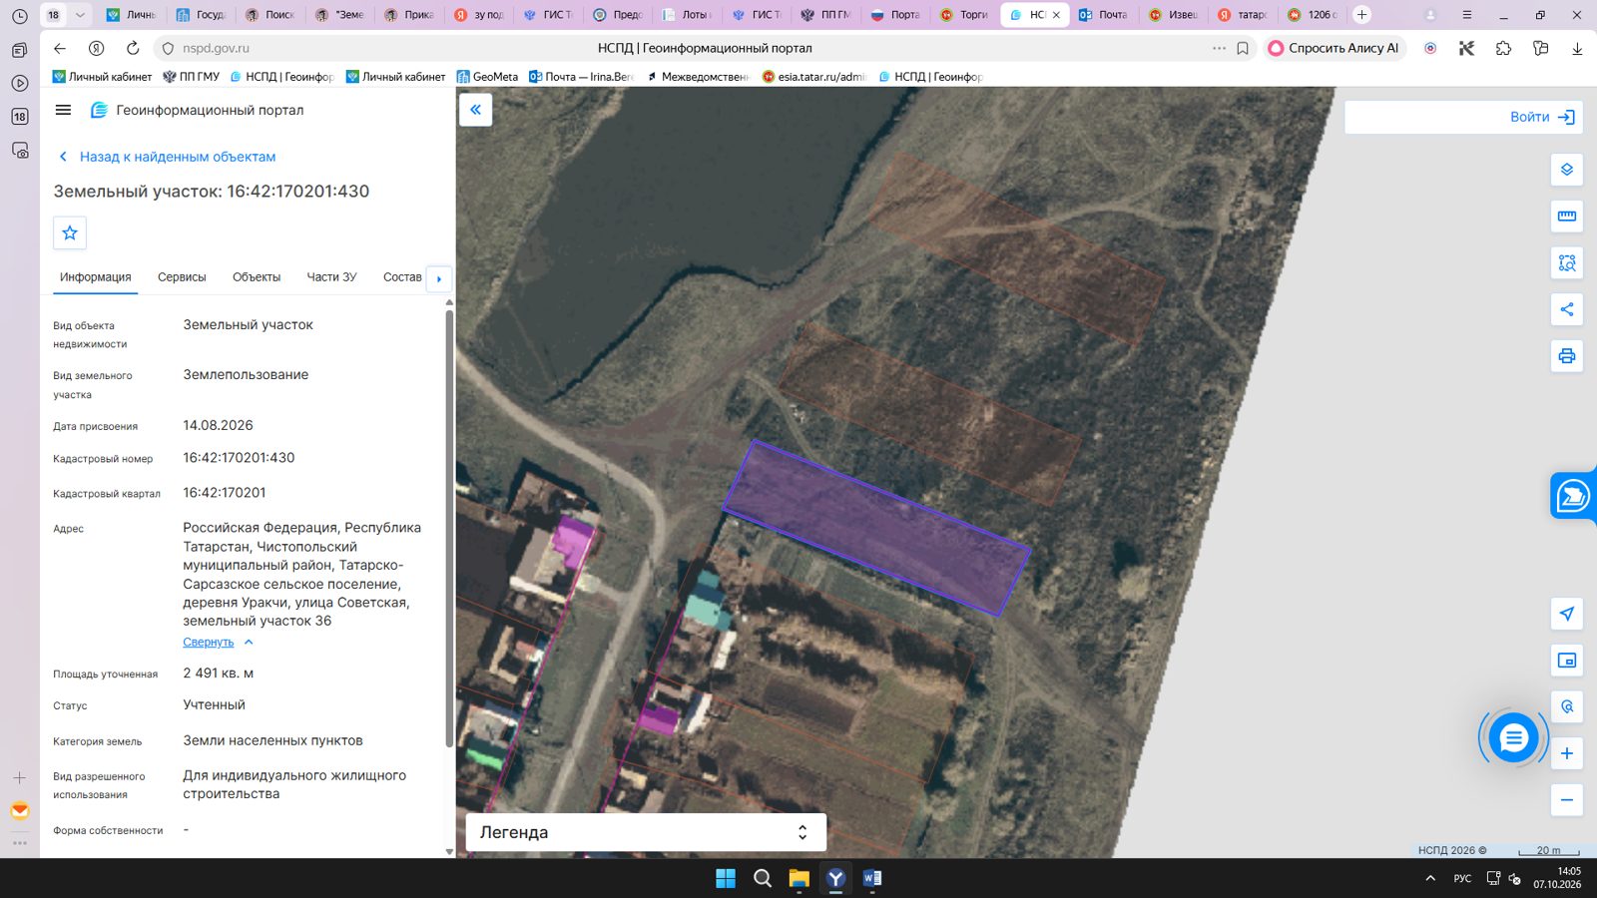Click the info panel vertical scrollbar
Screen dimensions: 1597x898
[x=449, y=529]
